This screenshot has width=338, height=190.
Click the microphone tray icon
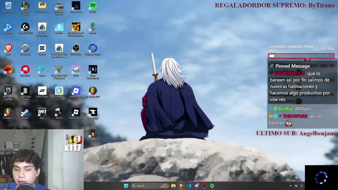click(302, 186)
